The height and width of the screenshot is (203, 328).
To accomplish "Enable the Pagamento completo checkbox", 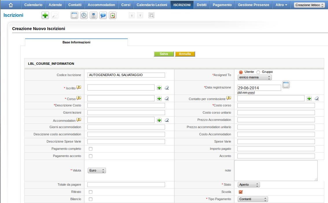I will click(91, 149).
